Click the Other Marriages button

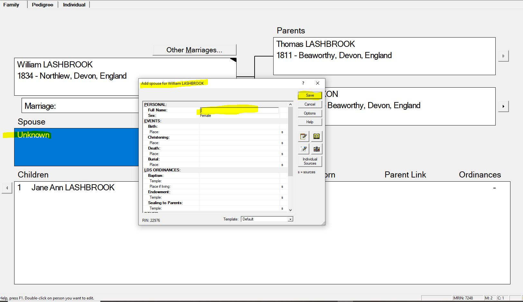click(194, 50)
